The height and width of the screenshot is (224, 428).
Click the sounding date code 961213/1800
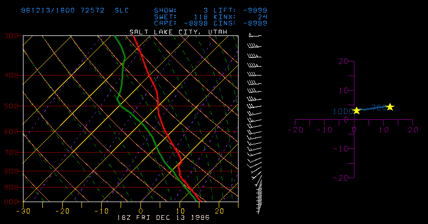coord(48,10)
